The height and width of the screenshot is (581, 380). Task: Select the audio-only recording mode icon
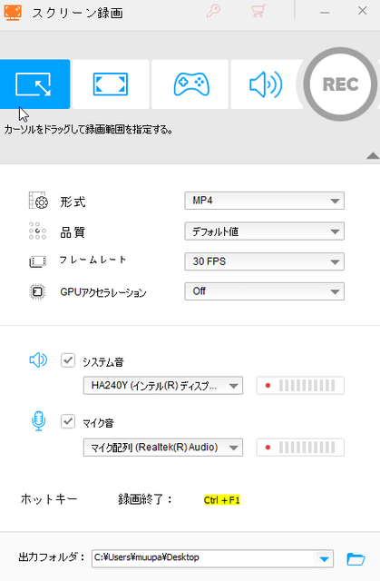(x=266, y=84)
